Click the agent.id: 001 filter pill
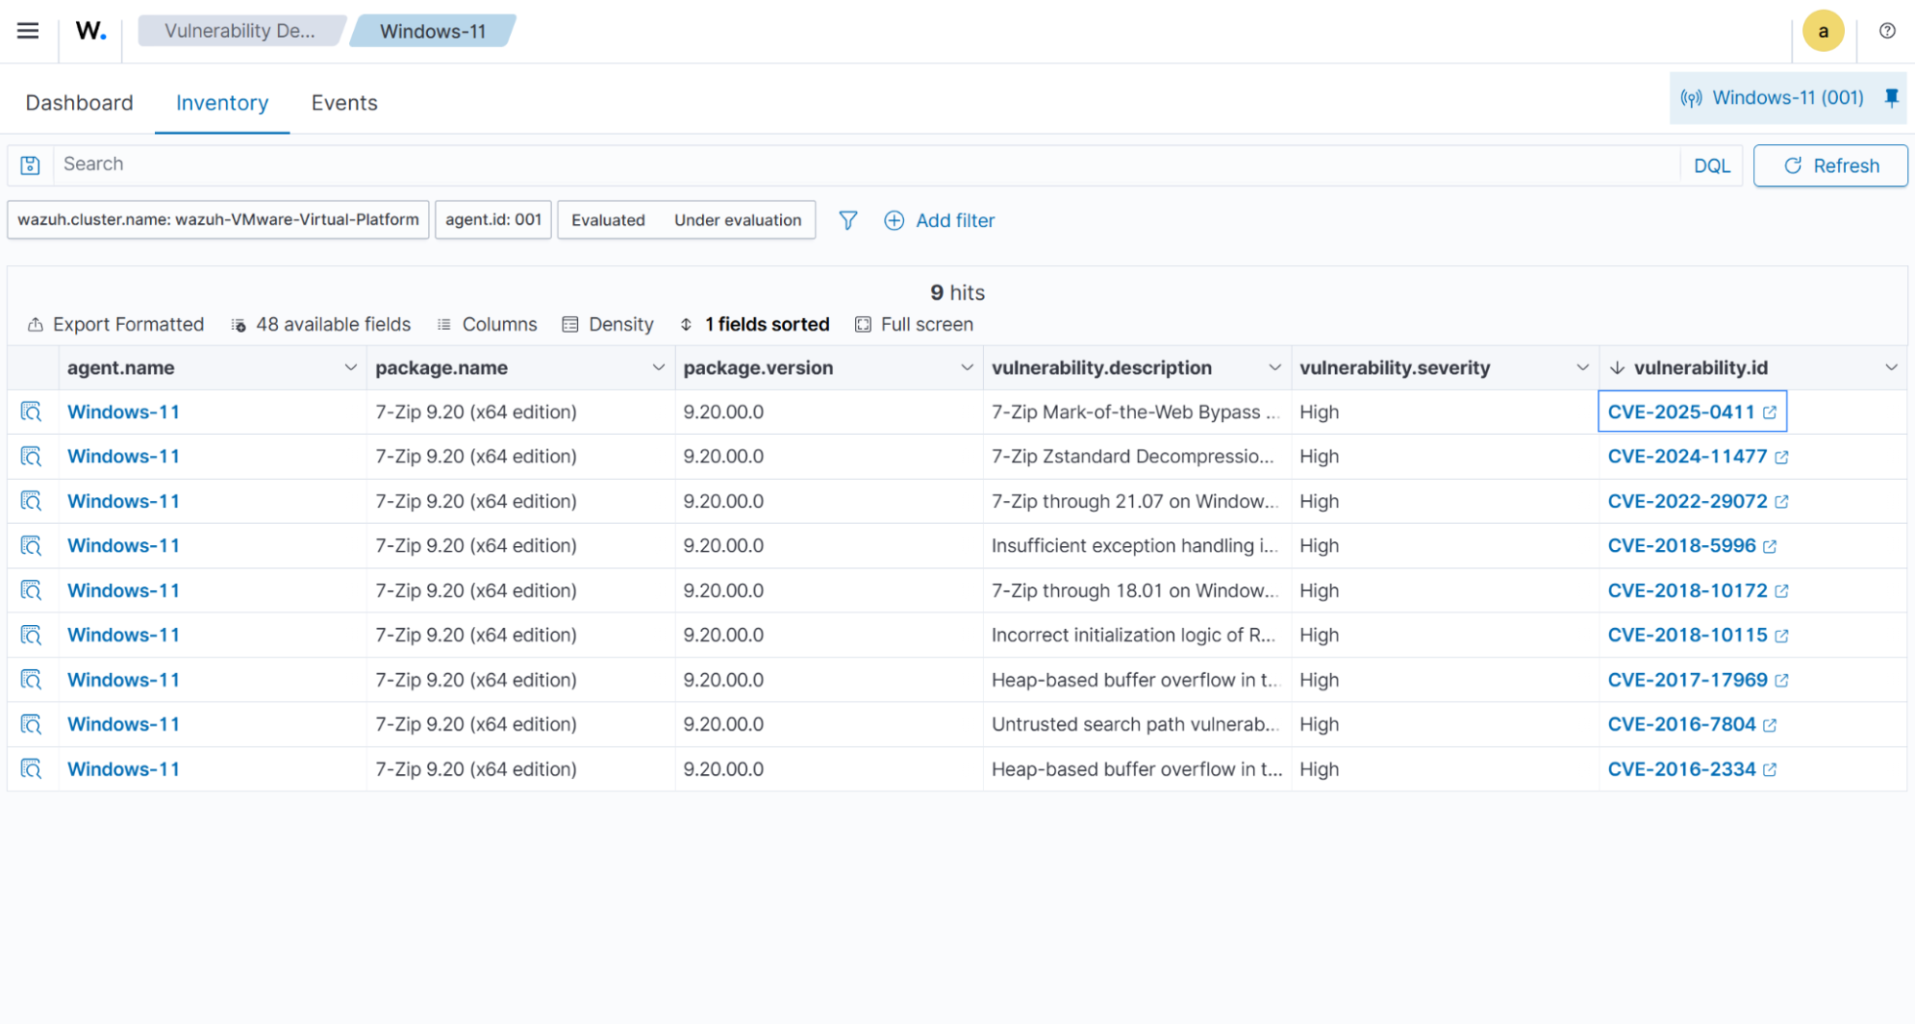 point(493,220)
